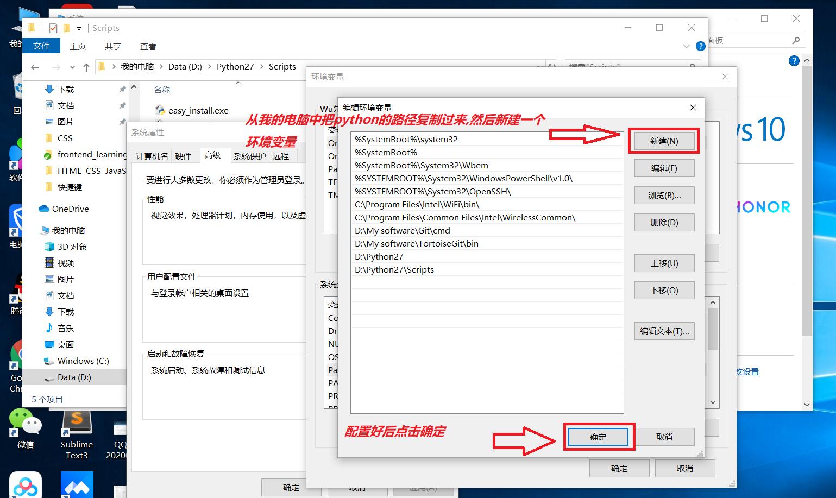Click the Explorer forward arrow
Viewport: 836px width, 498px height.
56,67
